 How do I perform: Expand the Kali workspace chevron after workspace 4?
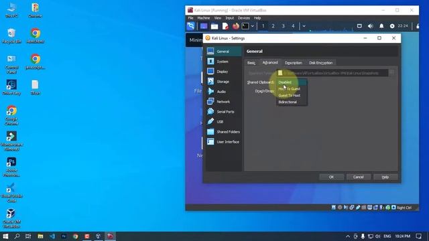pyautogui.click(x=304, y=26)
